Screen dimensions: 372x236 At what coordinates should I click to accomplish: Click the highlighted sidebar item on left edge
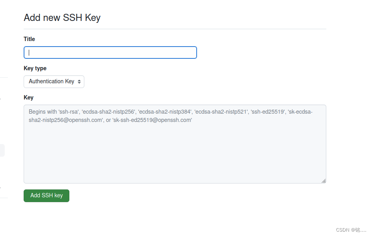(2, 150)
